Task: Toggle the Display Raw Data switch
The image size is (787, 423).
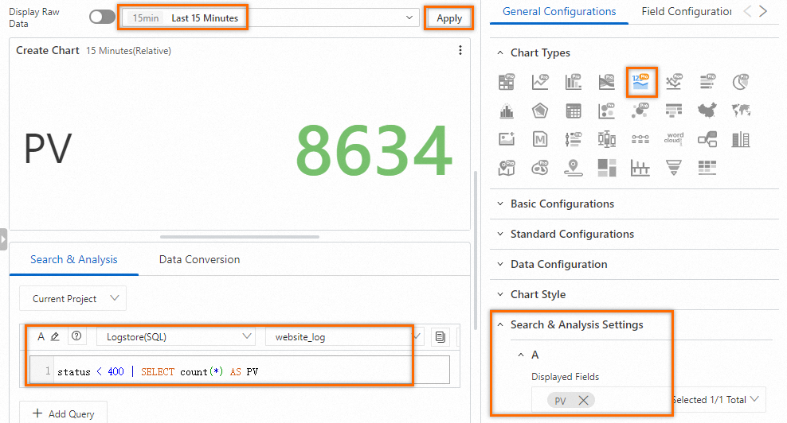Action: (x=102, y=17)
